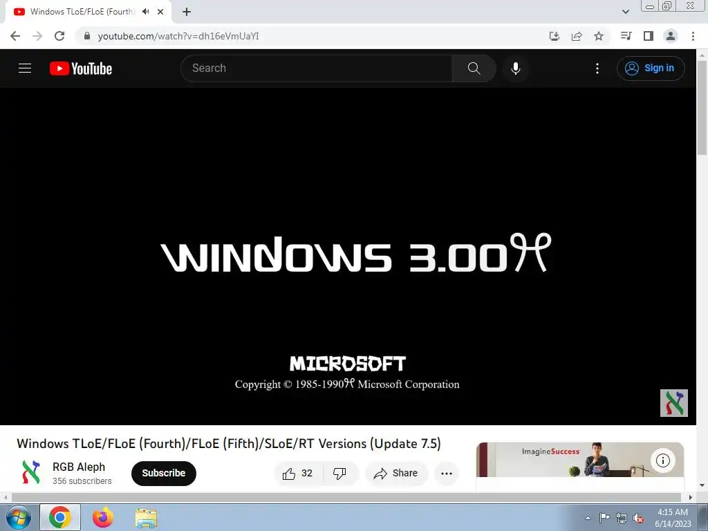
Task: Open the RGB Aleph channel name link
Action: click(x=79, y=467)
